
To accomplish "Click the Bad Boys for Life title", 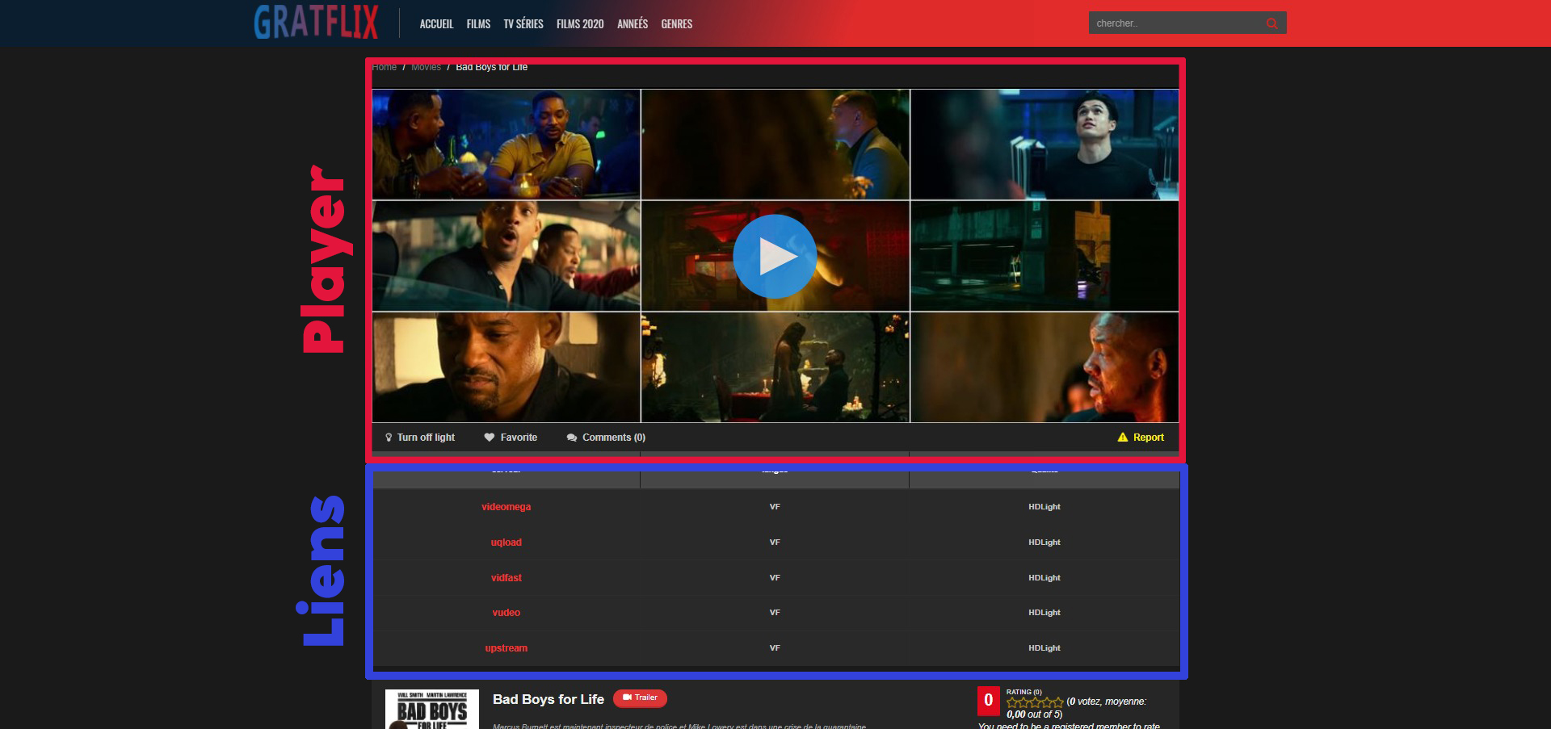I will coord(549,700).
